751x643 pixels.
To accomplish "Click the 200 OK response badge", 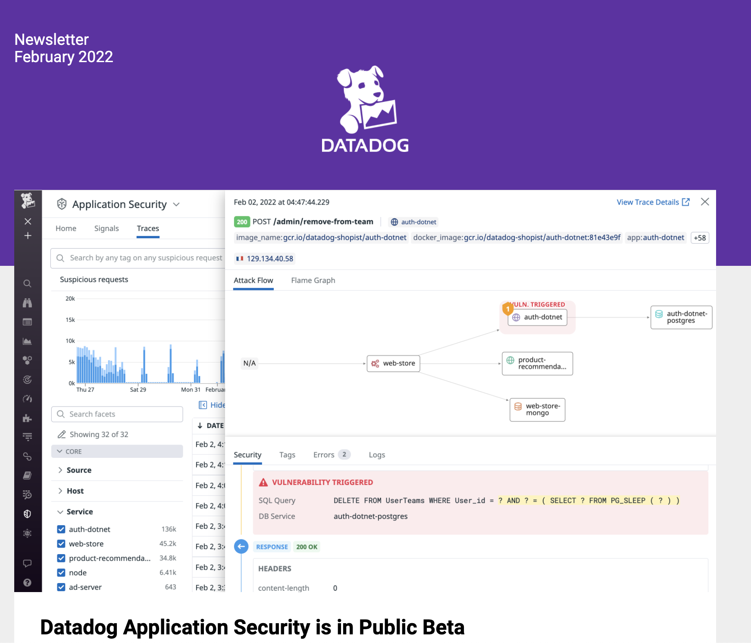I will [x=307, y=547].
